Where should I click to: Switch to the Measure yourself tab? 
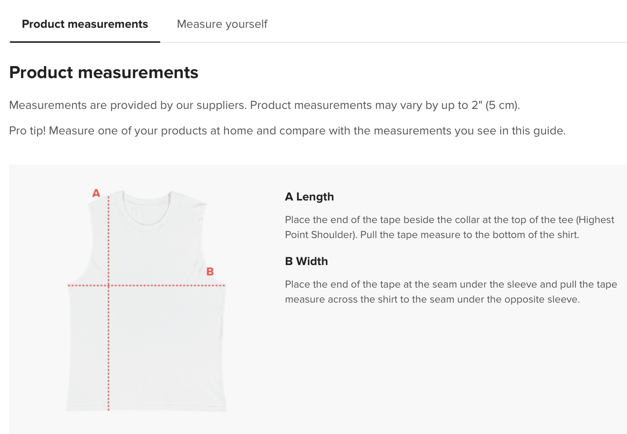[x=222, y=24]
